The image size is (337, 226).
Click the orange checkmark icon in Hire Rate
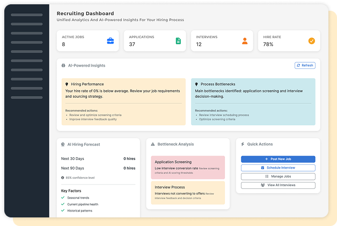[312, 41]
